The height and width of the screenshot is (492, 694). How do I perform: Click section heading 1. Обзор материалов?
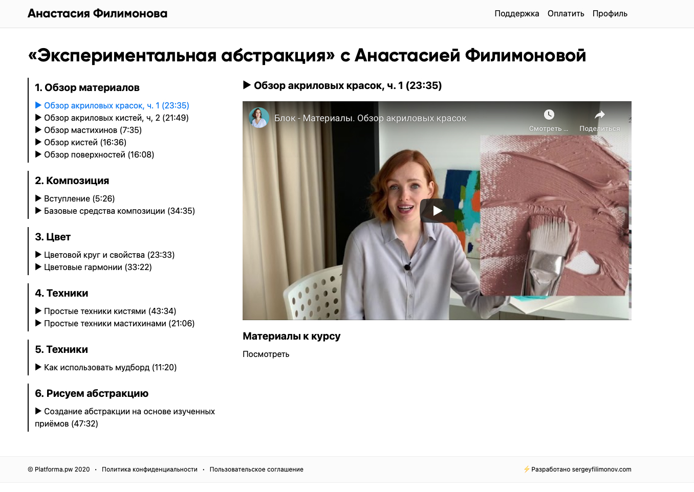[x=87, y=87]
